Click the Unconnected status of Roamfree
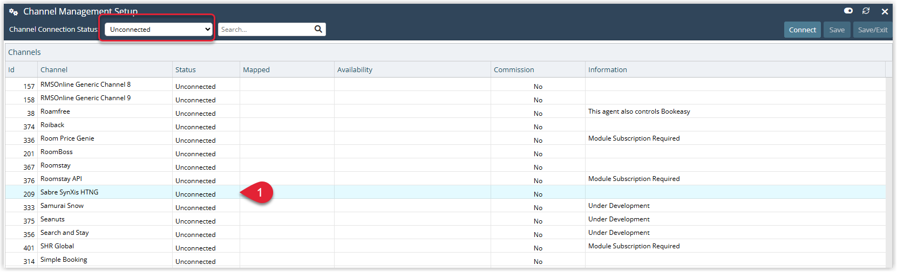The width and height of the screenshot is (897, 272). pos(195,113)
